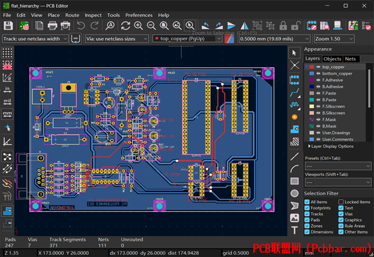374x257 pixels.
Task: Hide the bottom_copper layer
Action: [318, 74]
